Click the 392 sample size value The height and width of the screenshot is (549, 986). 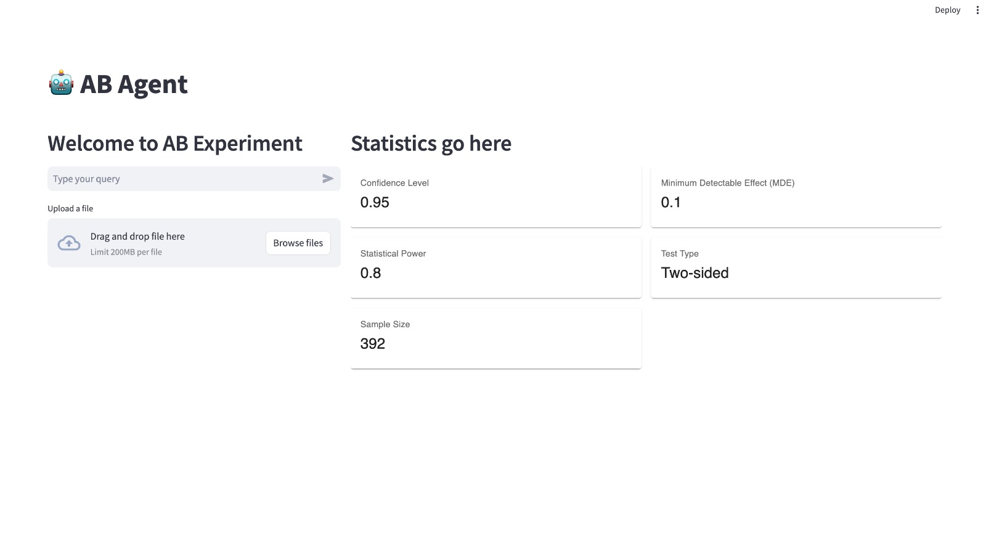(372, 344)
